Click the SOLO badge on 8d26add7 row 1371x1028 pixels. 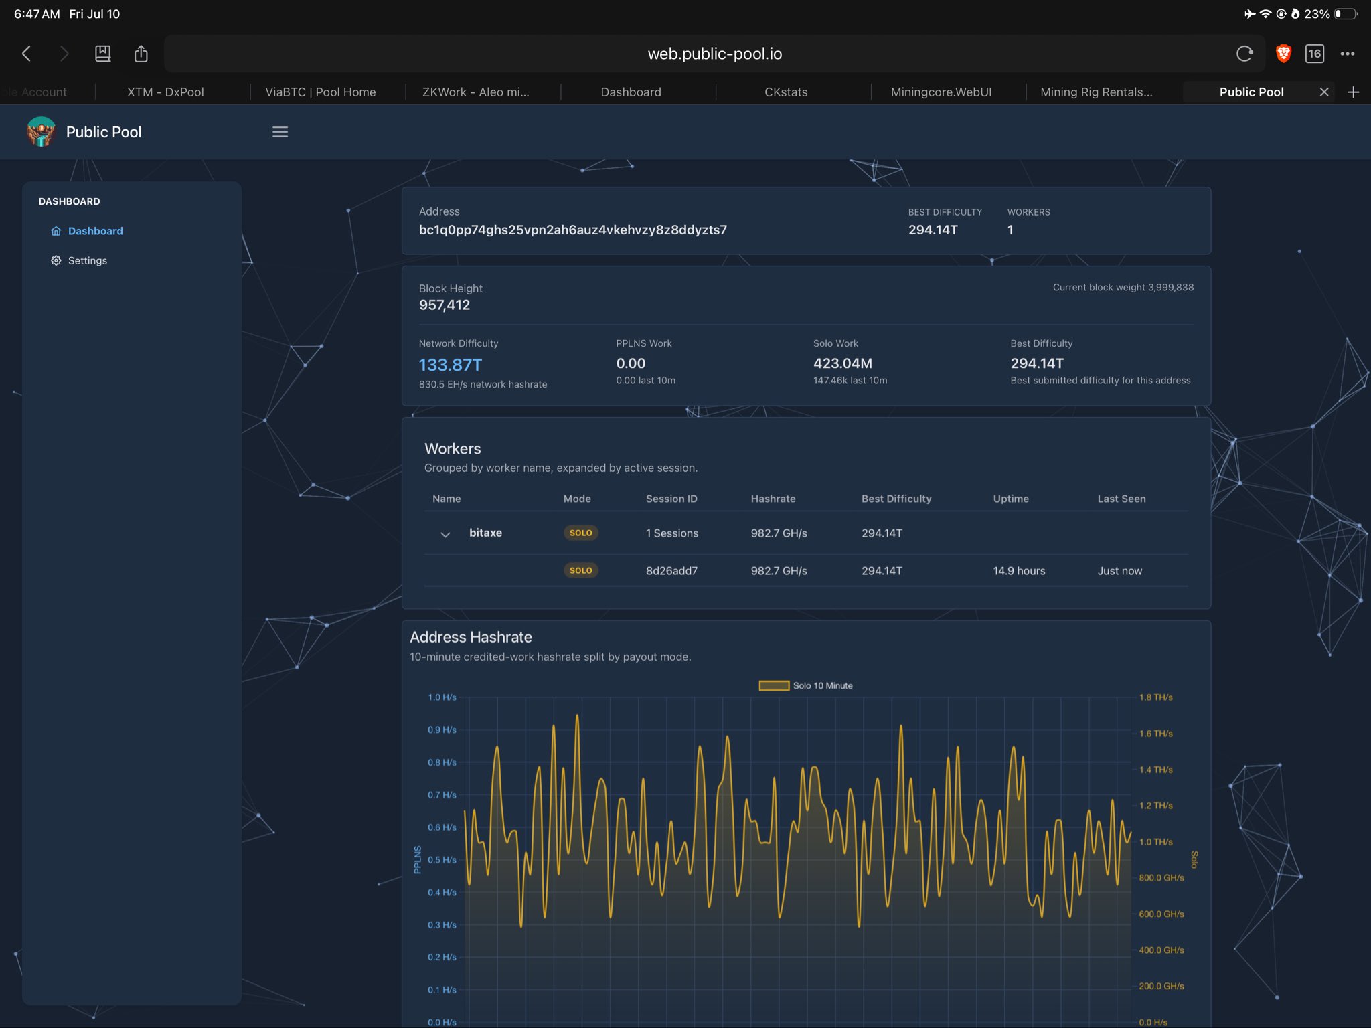580,570
